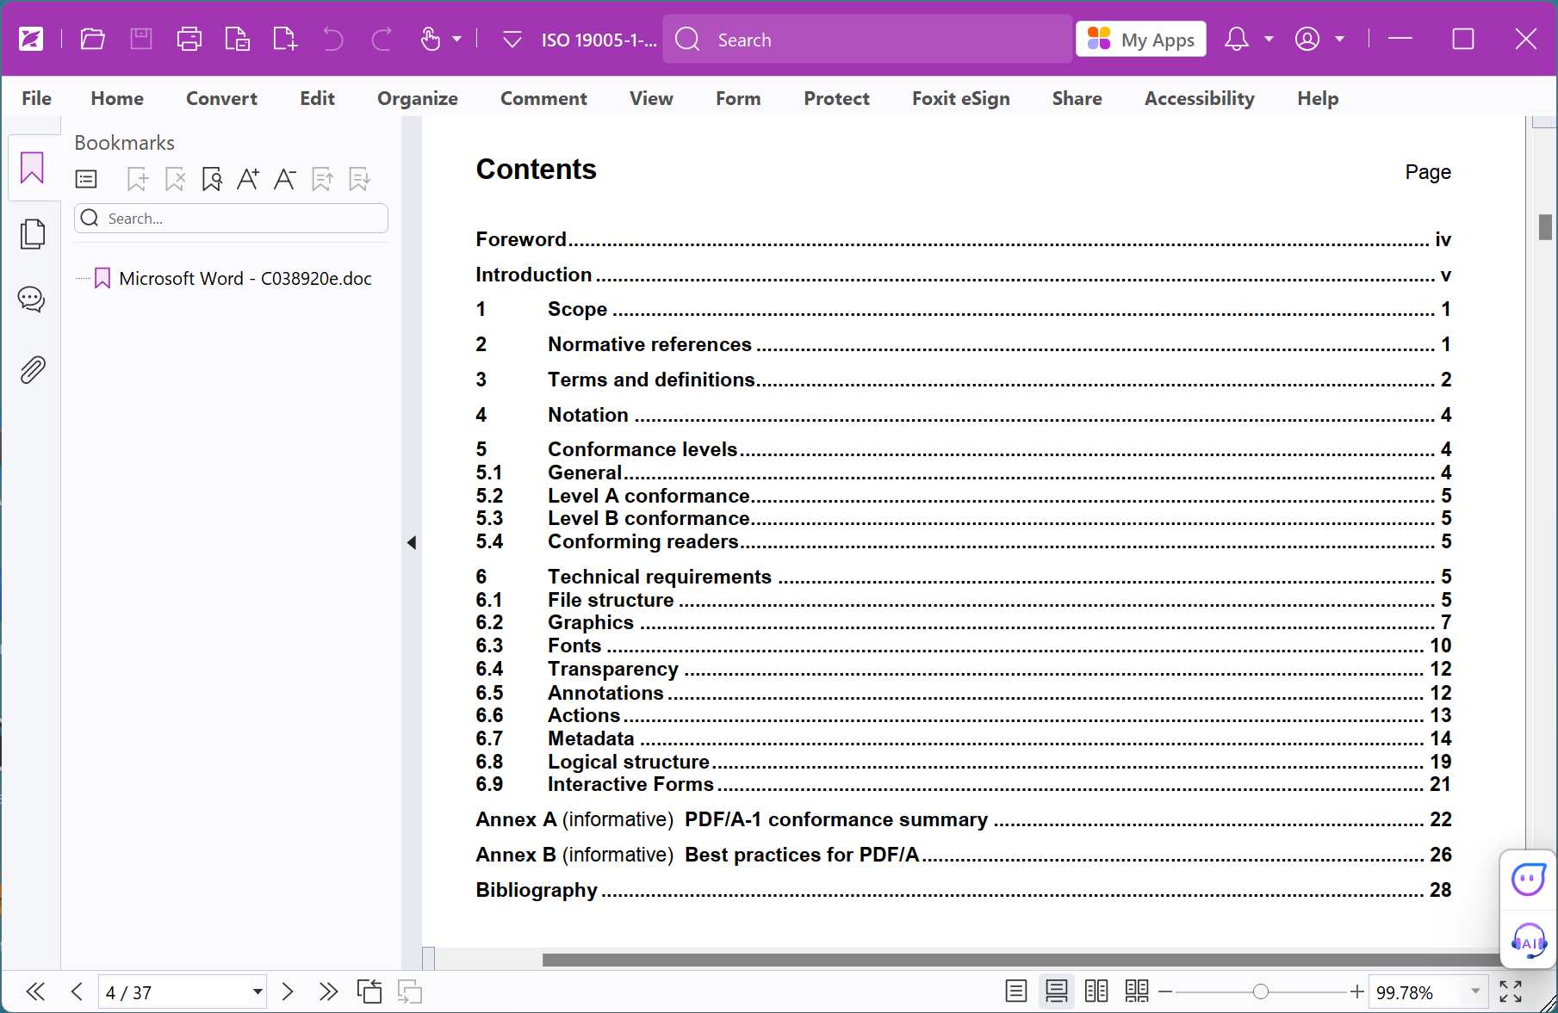Open the Comments panel
Image resolution: width=1558 pixels, height=1013 pixels.
coord(32,299)
